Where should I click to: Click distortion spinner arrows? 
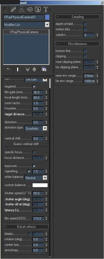46,122
